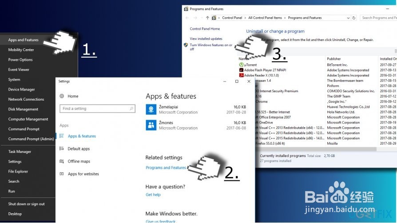397x223 pixels.
Task: Click the search magnifier in Find a setting
Action: coord(131,109)
